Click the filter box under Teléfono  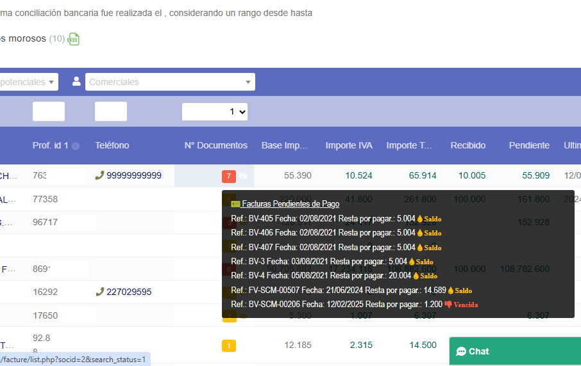pyautogui.click(x=111, y=111)
